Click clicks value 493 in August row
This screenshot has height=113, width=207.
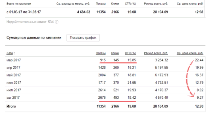(x=116, y=97)
